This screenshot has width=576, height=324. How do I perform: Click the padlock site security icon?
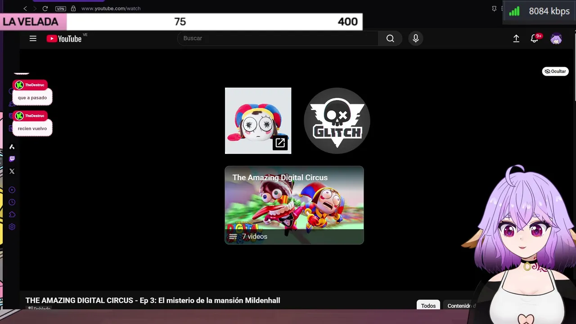pos(73,9)
